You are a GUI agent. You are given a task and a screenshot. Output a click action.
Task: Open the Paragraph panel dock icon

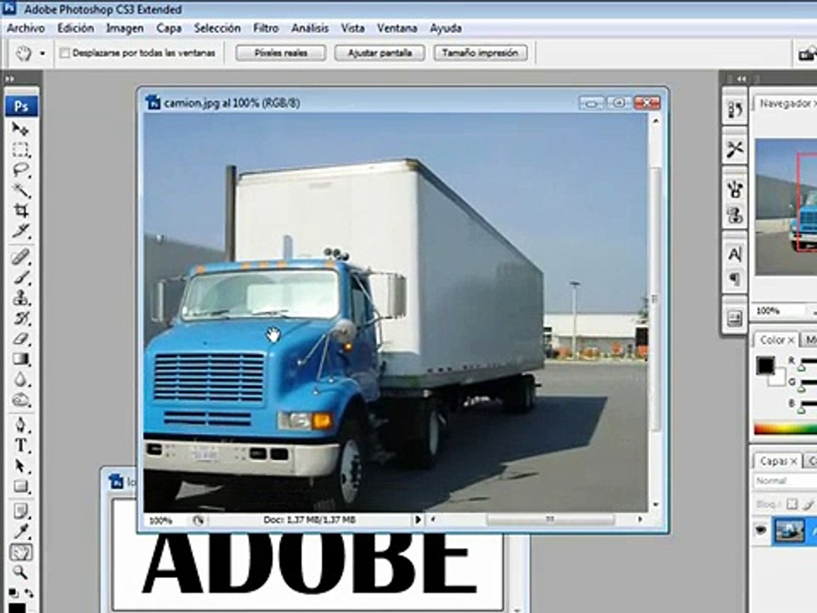coord(735,280)
